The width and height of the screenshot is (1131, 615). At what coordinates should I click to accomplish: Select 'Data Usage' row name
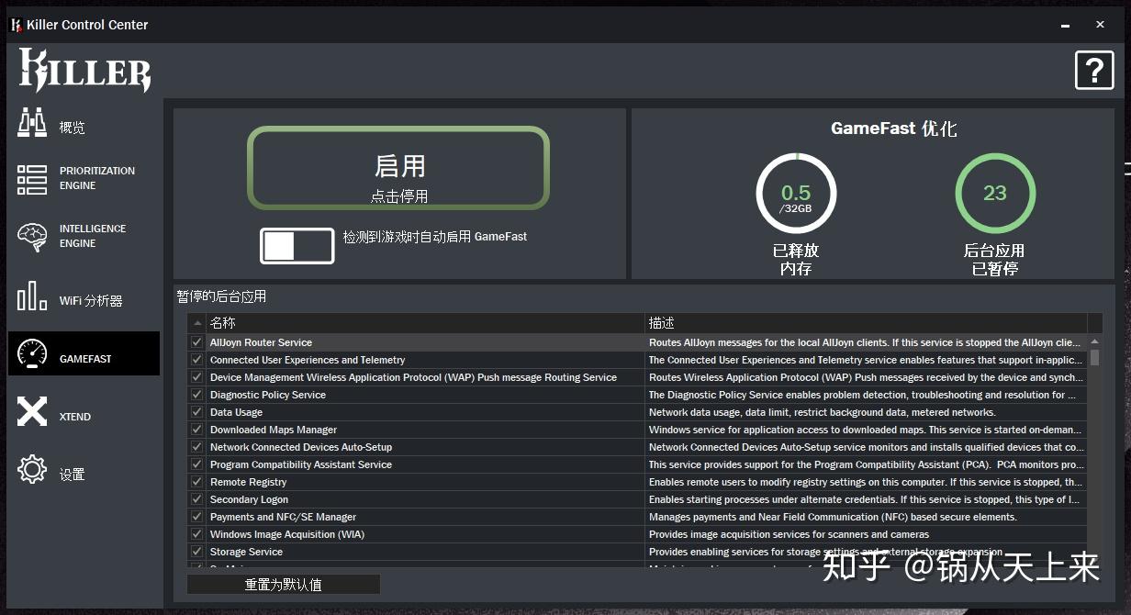pyautogui.click(x=237, y=412)
